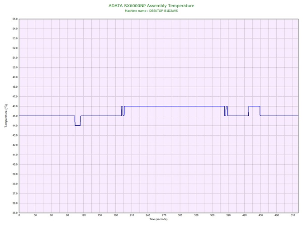
Task: Click the 55.0 value on temperature axis
Action: tap(15, 19)
